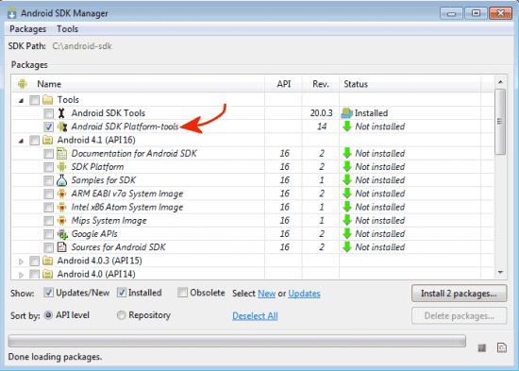Image resolution: width=519 pixels, height=371 pixels.
Task: Enable the Google APIs checkbox
Action: click(x=48, y=234)
